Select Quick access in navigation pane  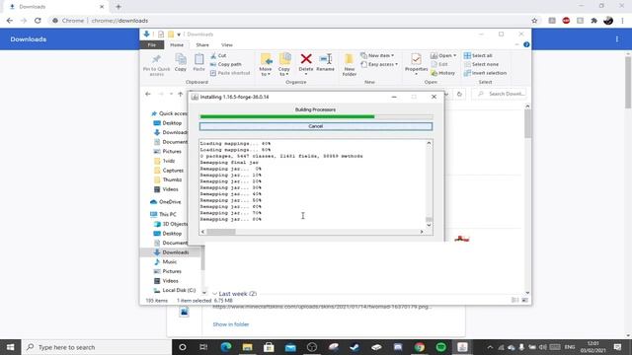pyautogui.click(x=169, y=113)
